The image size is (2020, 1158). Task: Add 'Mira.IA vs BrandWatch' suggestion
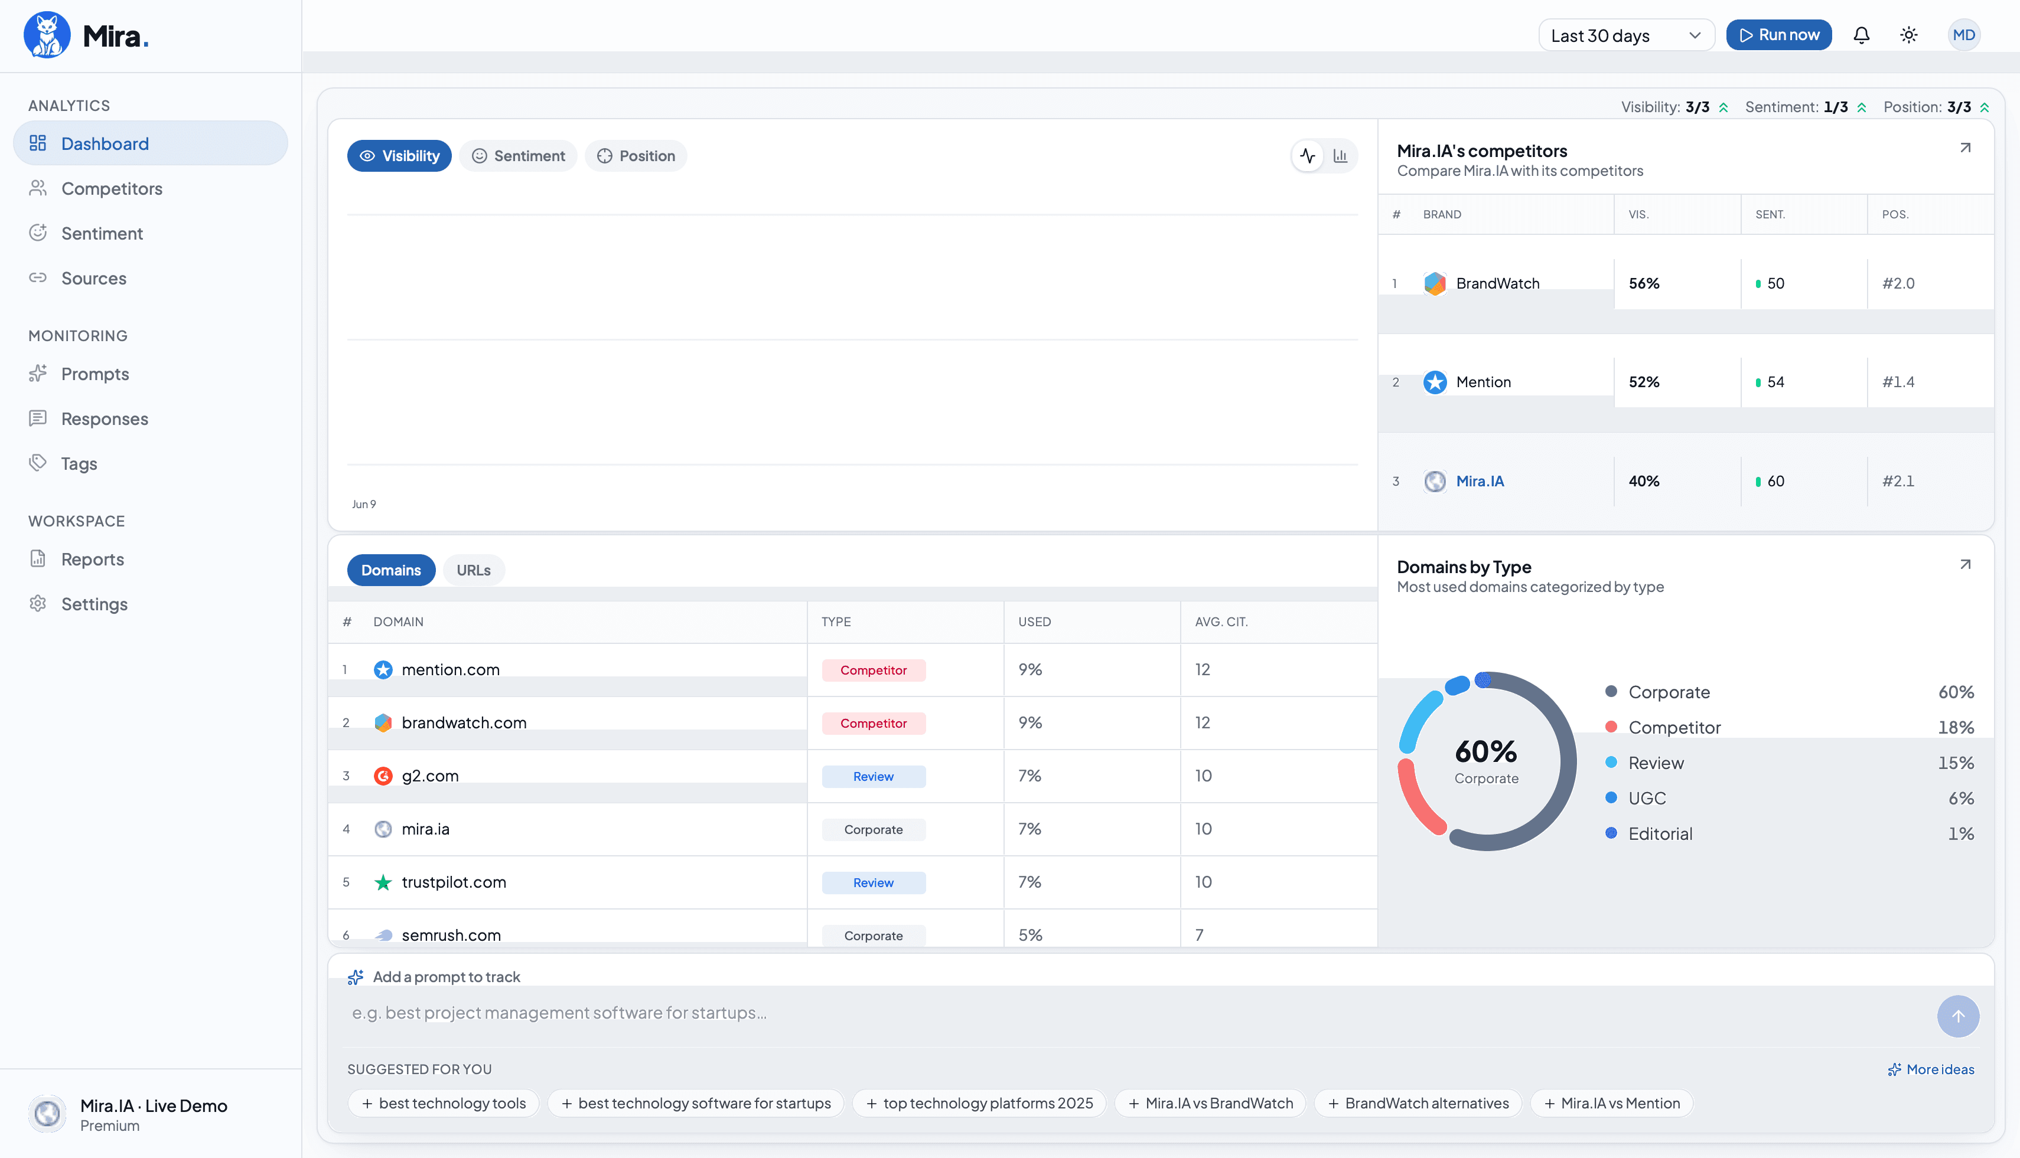click(1211, 1103)
